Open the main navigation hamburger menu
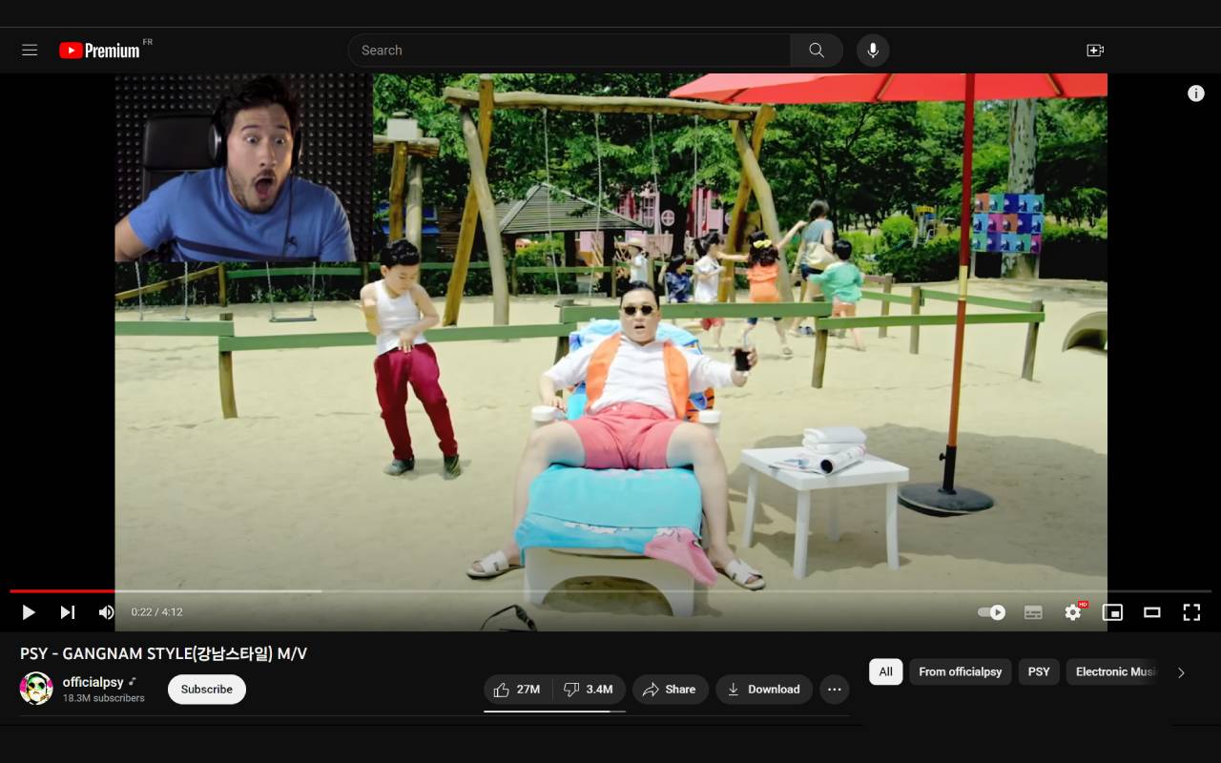 click(30, 50)
